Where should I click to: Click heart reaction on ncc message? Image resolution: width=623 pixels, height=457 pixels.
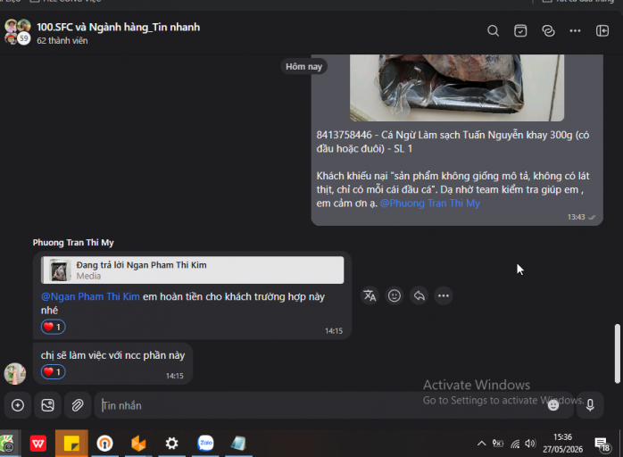coord(54,372)
